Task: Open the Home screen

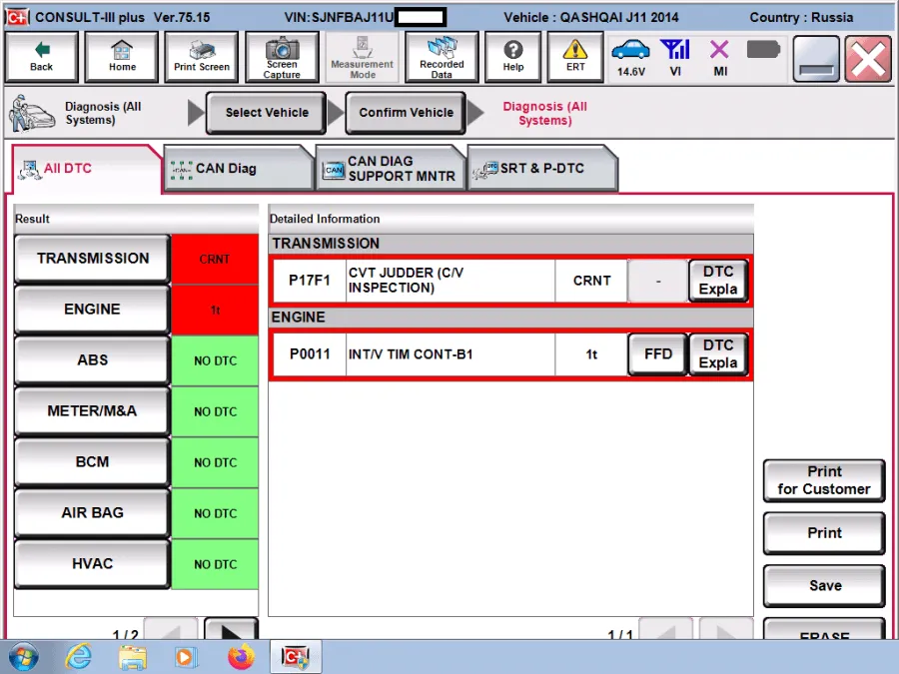Action: pos(122,57)
